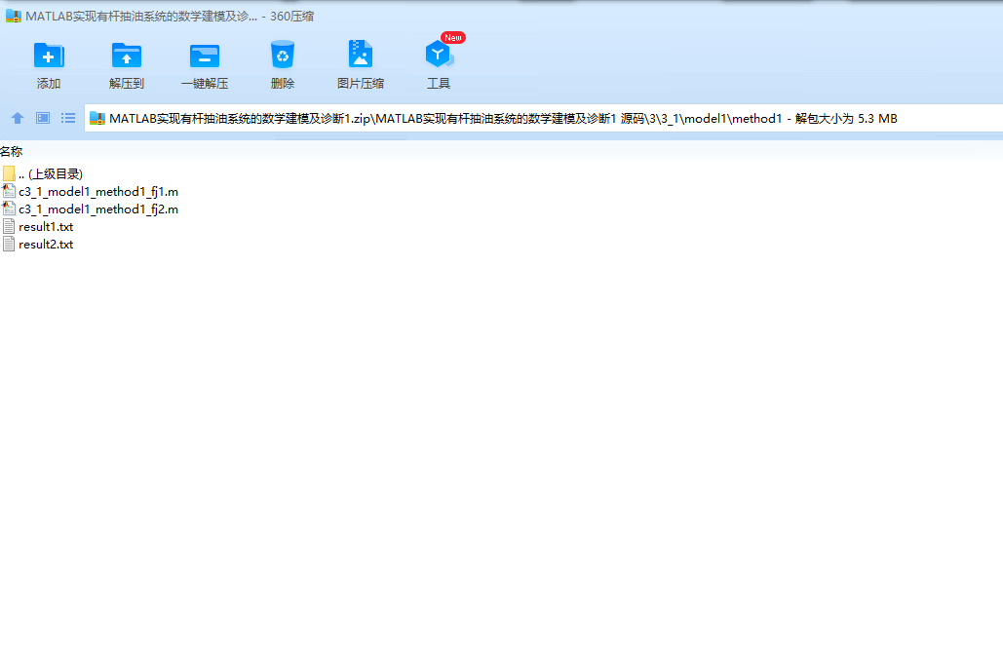1003x646 pixels.
Task: Click the MATLAB icon of fj2.m file
Action: coord(9,209)
